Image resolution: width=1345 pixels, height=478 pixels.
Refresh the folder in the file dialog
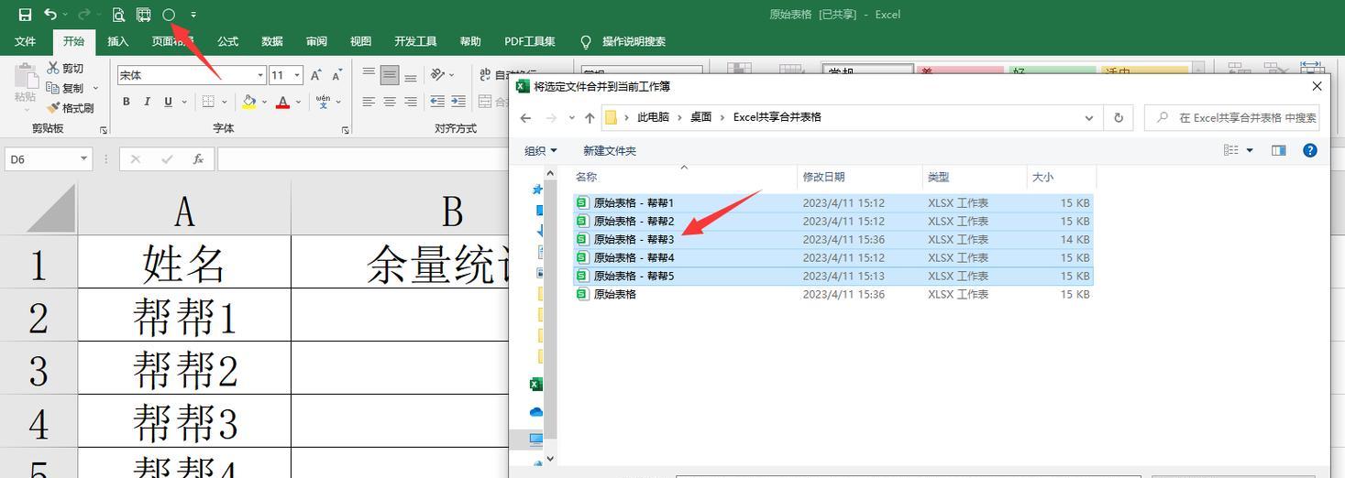[1119, 117]
